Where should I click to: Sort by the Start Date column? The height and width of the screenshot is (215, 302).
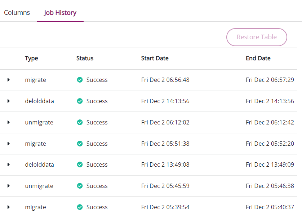tap(155, 58)
